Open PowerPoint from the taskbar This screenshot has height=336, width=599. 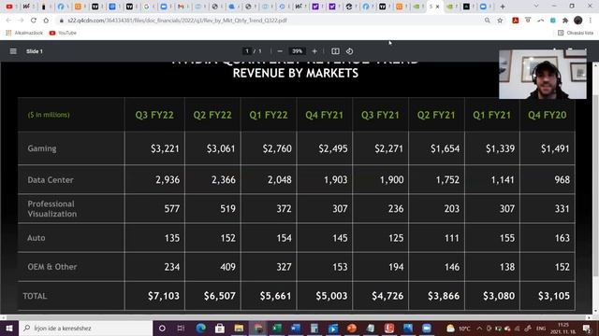[x=352, y=328]
